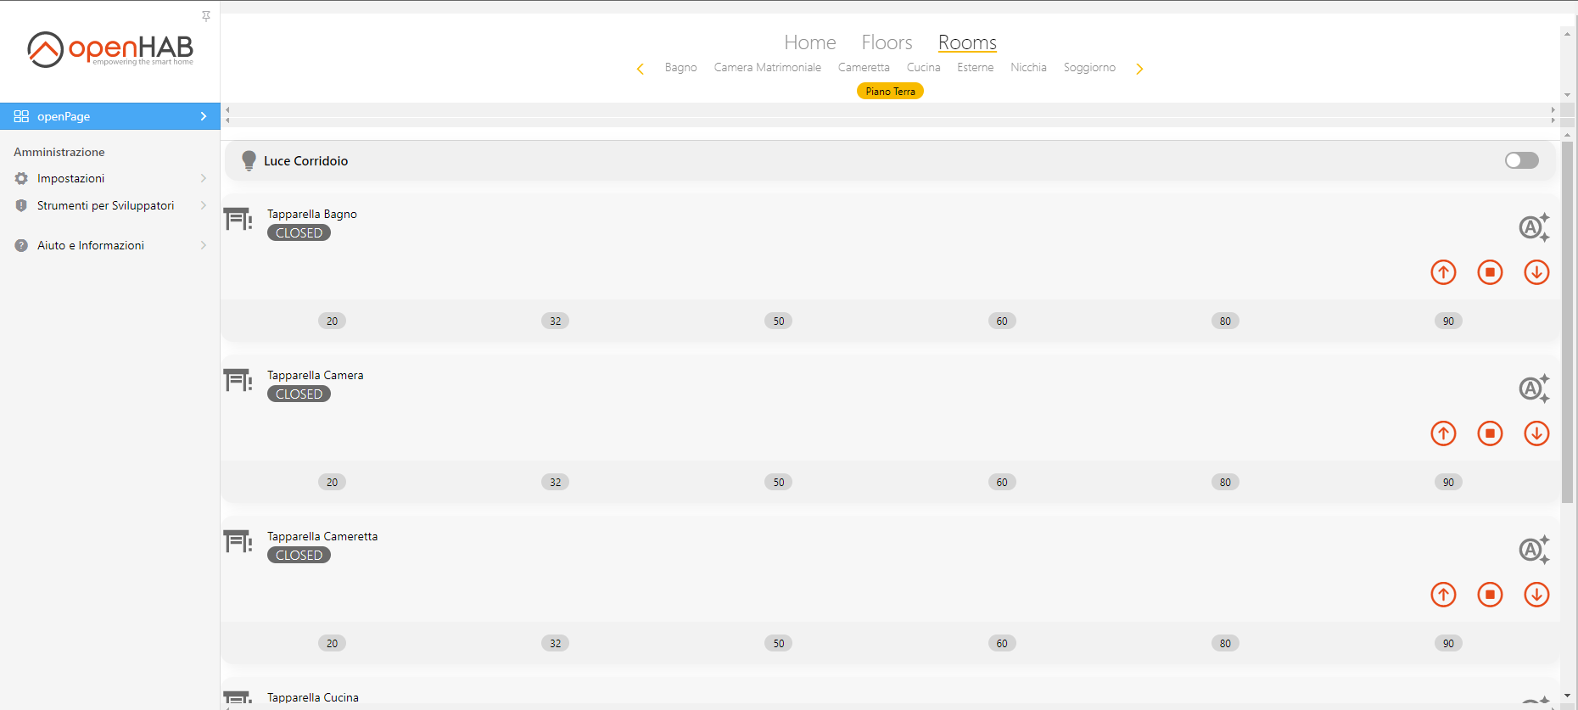Stop the Tapparella Bagno shutter movement
The width and height of the screenshot is (1578, 710).
click(1490, 272)
